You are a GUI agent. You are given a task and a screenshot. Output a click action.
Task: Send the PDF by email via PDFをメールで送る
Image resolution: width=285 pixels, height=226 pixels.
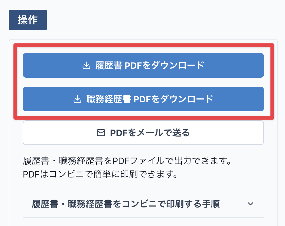click(143, 133)
